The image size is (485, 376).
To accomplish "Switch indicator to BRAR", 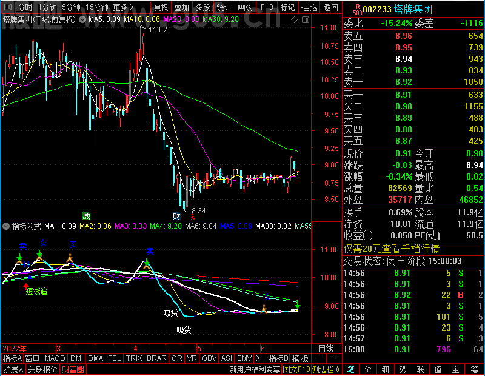I will click(x=156, y=358).
